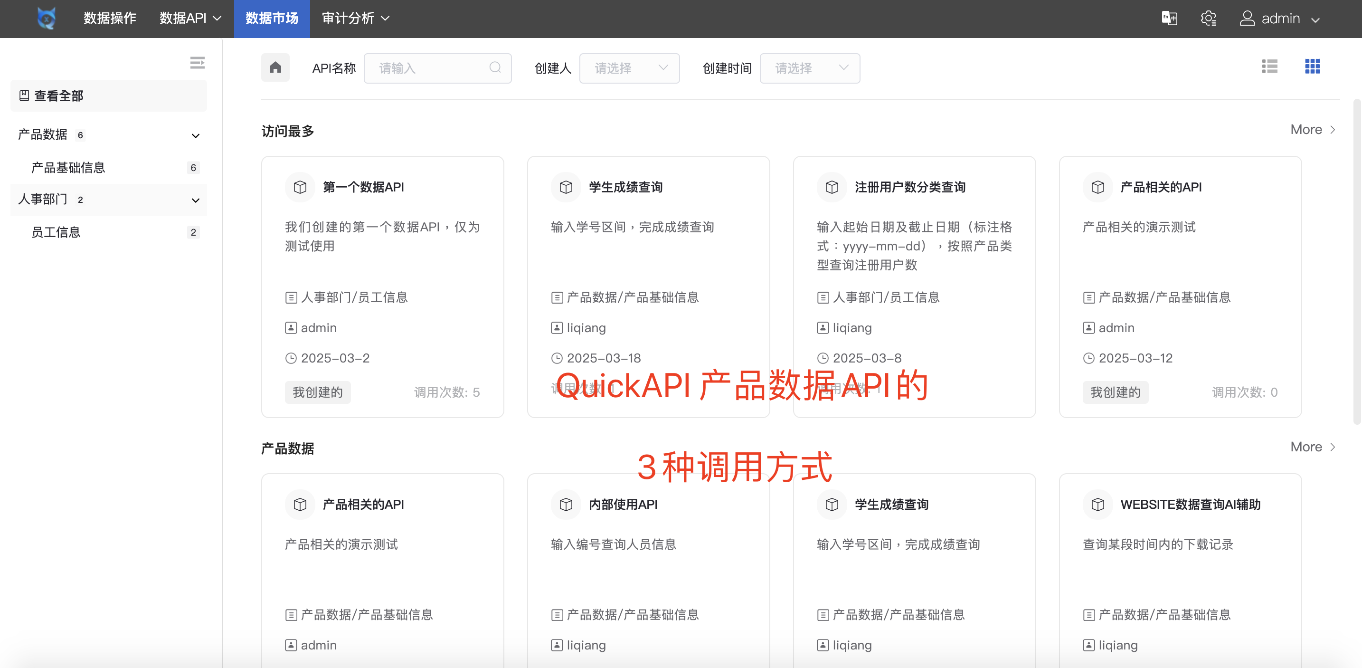Image resolution: width=1362 pixels, height=668 pixels.
Task: Open the 创建时间 dropdown
Action: (x=810, y=68)
